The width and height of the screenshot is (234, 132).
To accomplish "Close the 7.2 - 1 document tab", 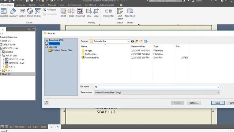I will click(58, 127).
